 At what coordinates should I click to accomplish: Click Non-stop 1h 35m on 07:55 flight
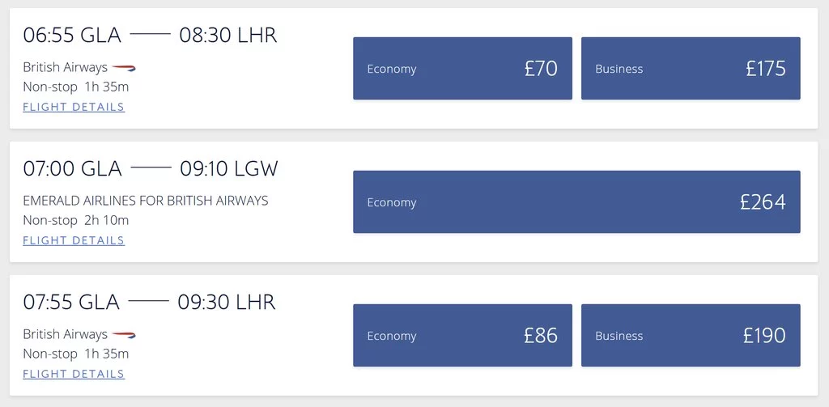[x=75, y=354]
